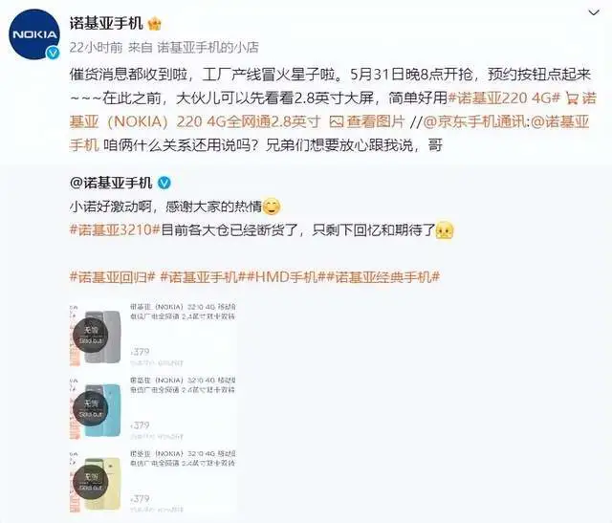This screenshot has width=612, height=523.
Task: Open the 诺基亚手机的小店 source link
Action: [208, 47]
